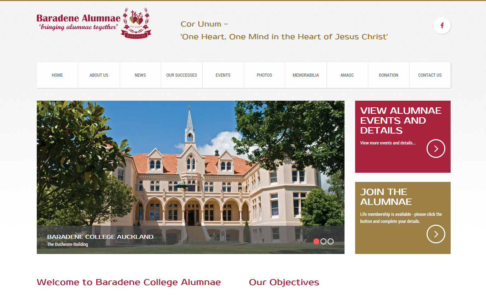Open the News menu item

(x=140, y=75)
